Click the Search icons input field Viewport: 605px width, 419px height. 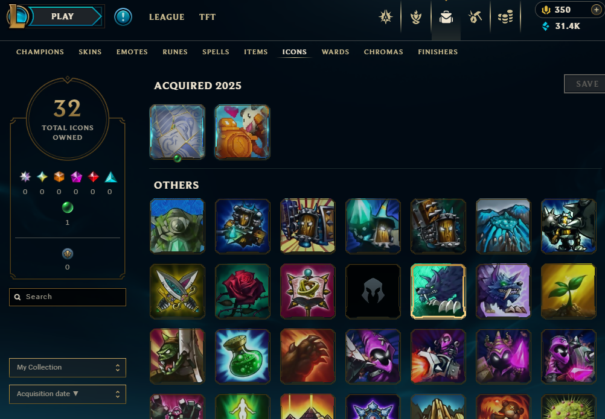[x=68, y=297]
